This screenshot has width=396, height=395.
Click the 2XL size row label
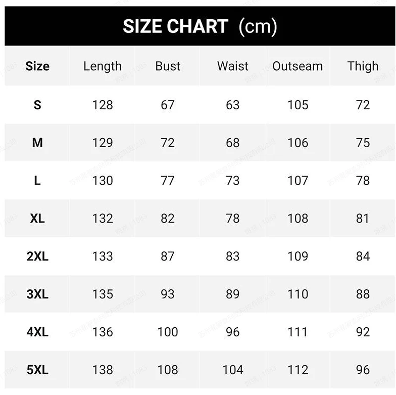[37, 256]
